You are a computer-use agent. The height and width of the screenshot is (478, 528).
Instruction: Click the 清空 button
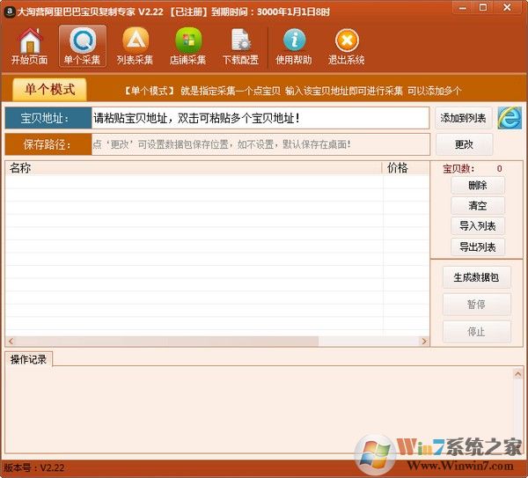click(x=478, y=205)
